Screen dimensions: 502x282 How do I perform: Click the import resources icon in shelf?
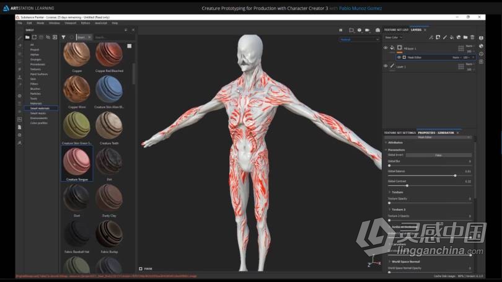point(55,37)
